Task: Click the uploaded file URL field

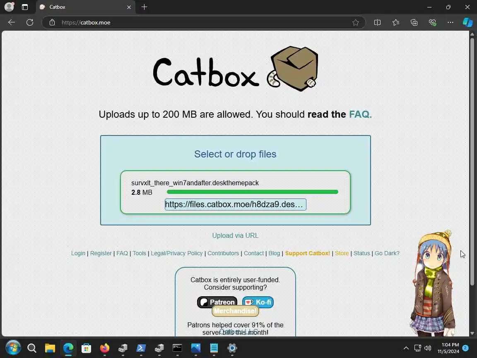Action: point(236,204)
